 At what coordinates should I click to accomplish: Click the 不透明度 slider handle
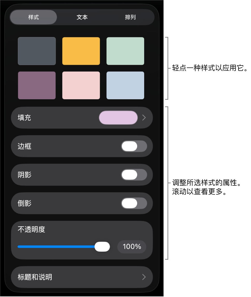point(102,246)
